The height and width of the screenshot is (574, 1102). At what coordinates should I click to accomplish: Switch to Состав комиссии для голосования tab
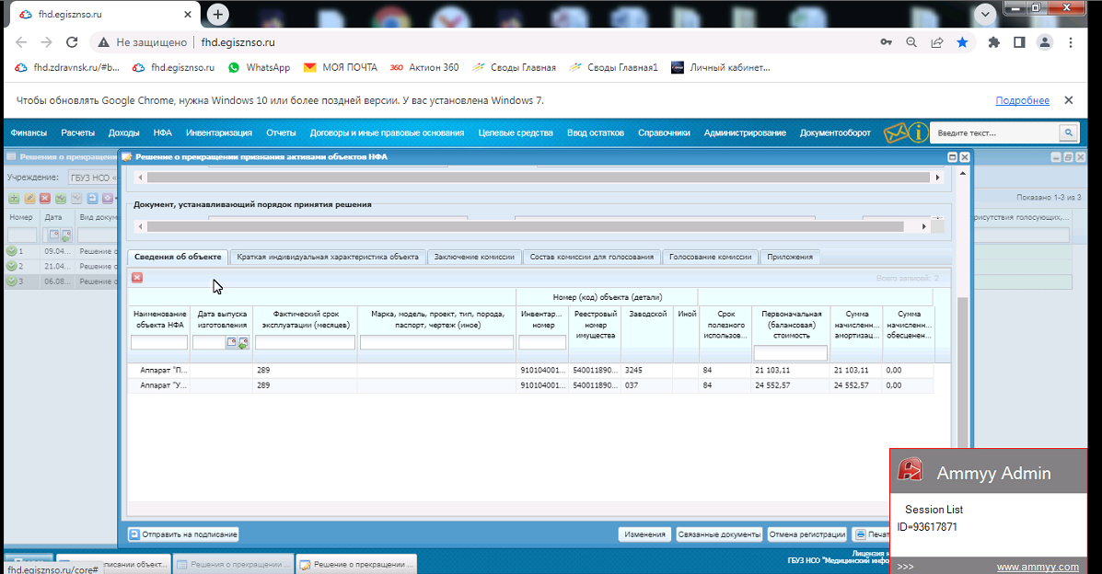[592, 258]
